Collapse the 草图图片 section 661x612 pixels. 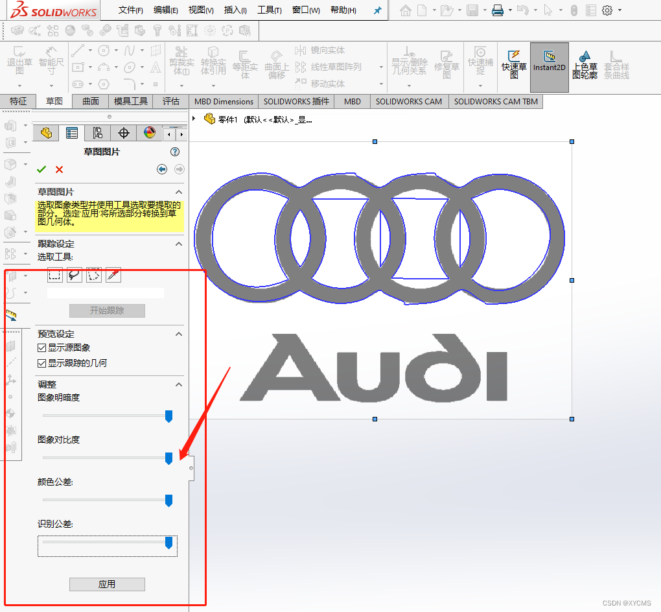(x=179, y=192)
